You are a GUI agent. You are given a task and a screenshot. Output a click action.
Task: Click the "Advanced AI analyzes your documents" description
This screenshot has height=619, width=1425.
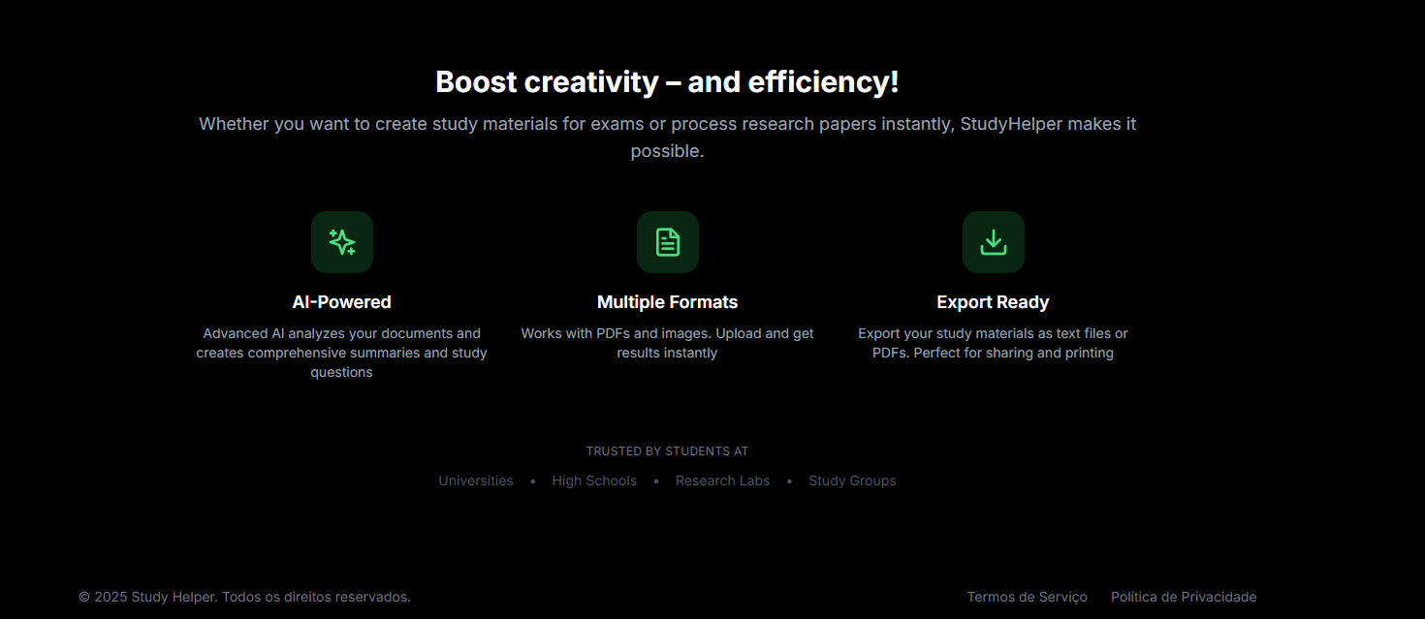point(342,353)
